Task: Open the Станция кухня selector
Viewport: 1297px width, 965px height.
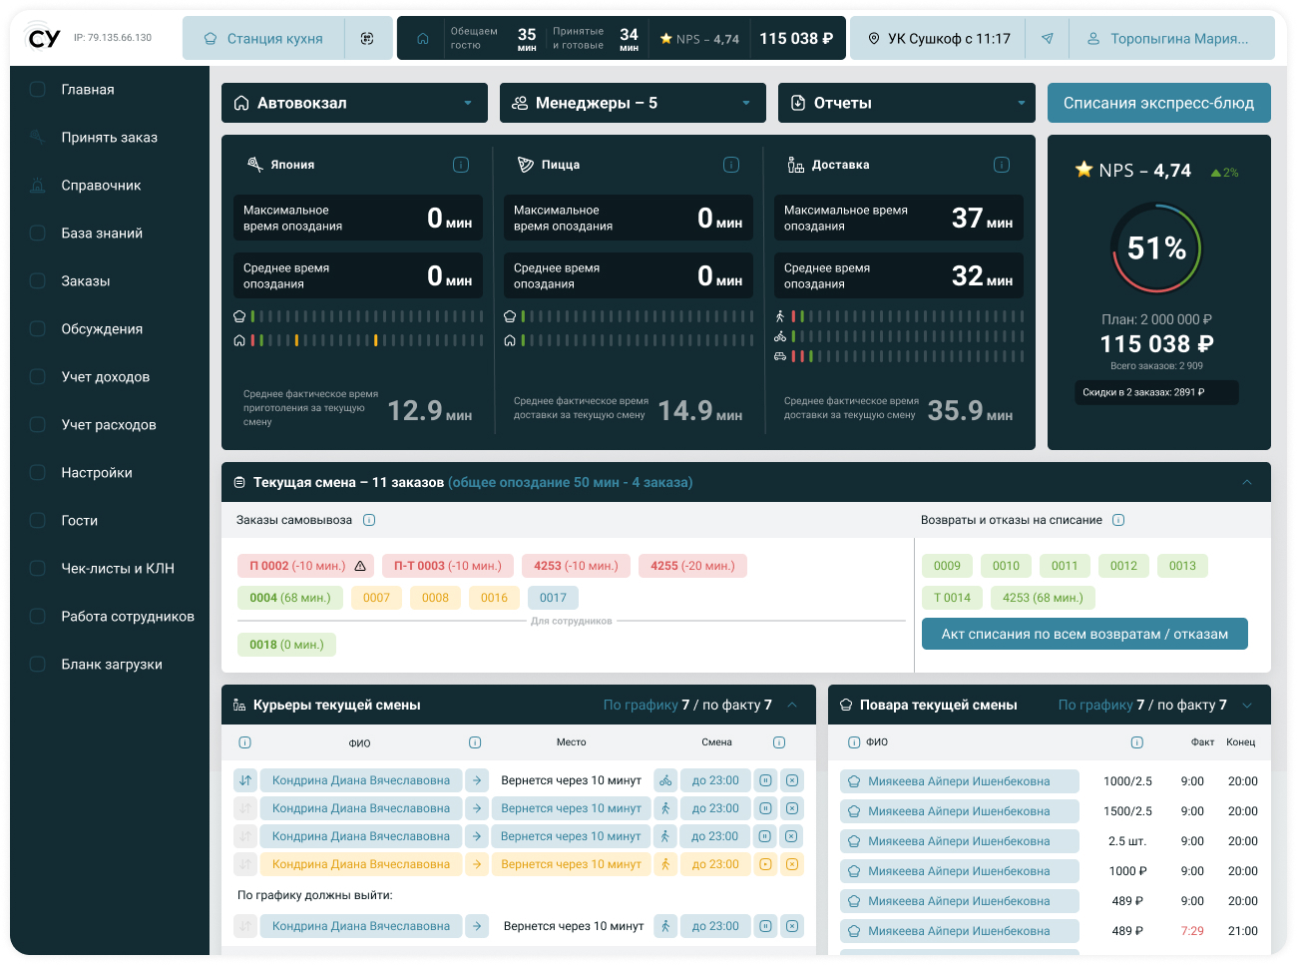Action: tap(263, 38)
